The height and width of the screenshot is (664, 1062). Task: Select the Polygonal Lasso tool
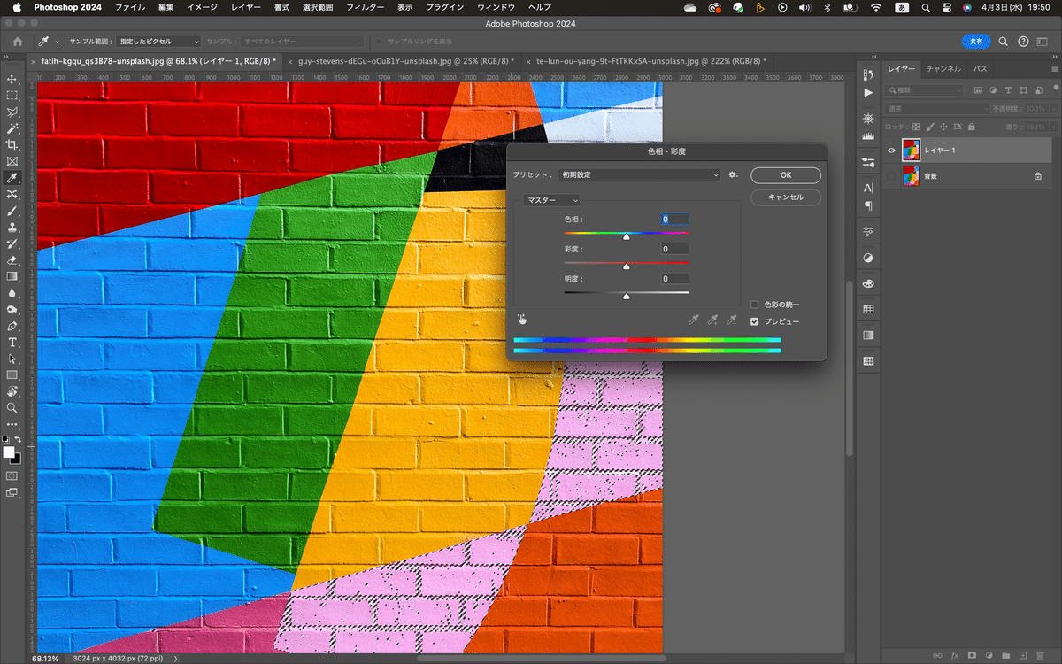pyautogui.click(x=12, y=112)
